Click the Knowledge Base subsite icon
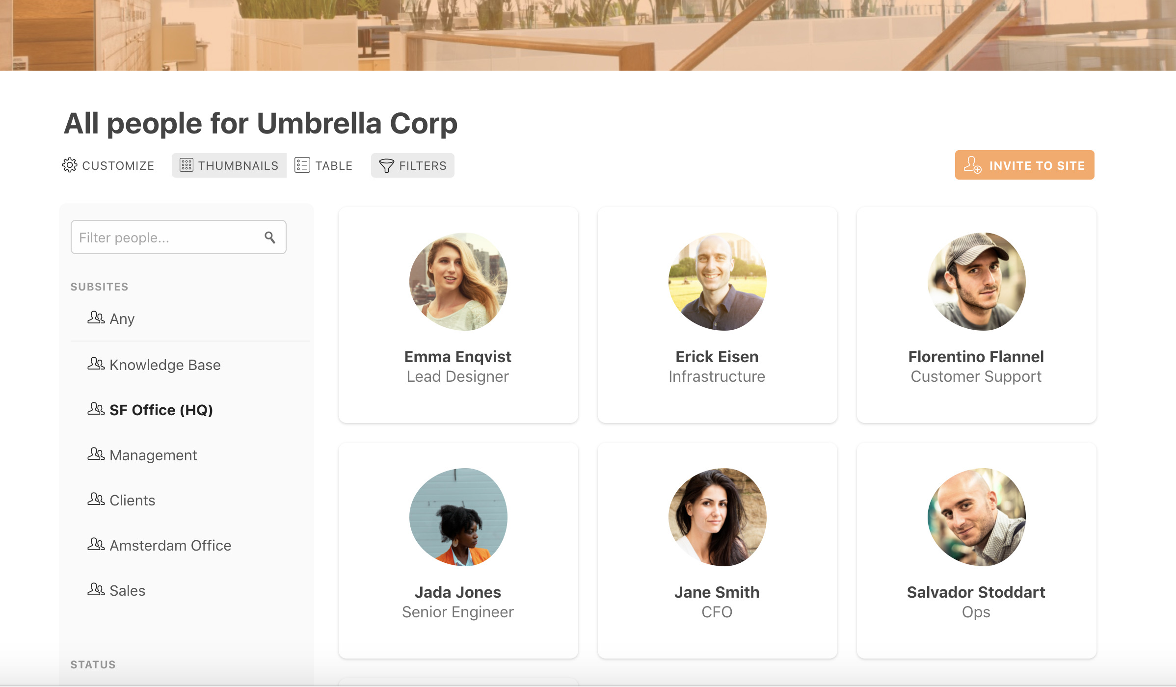1176x687 pixels. pos(96,364)
